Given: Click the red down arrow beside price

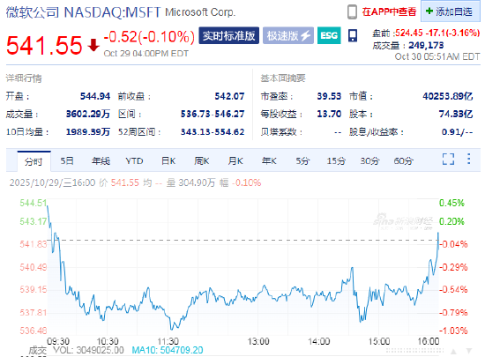Looking at the screenshot, I should pyautogui.click(x=93, y=45).
